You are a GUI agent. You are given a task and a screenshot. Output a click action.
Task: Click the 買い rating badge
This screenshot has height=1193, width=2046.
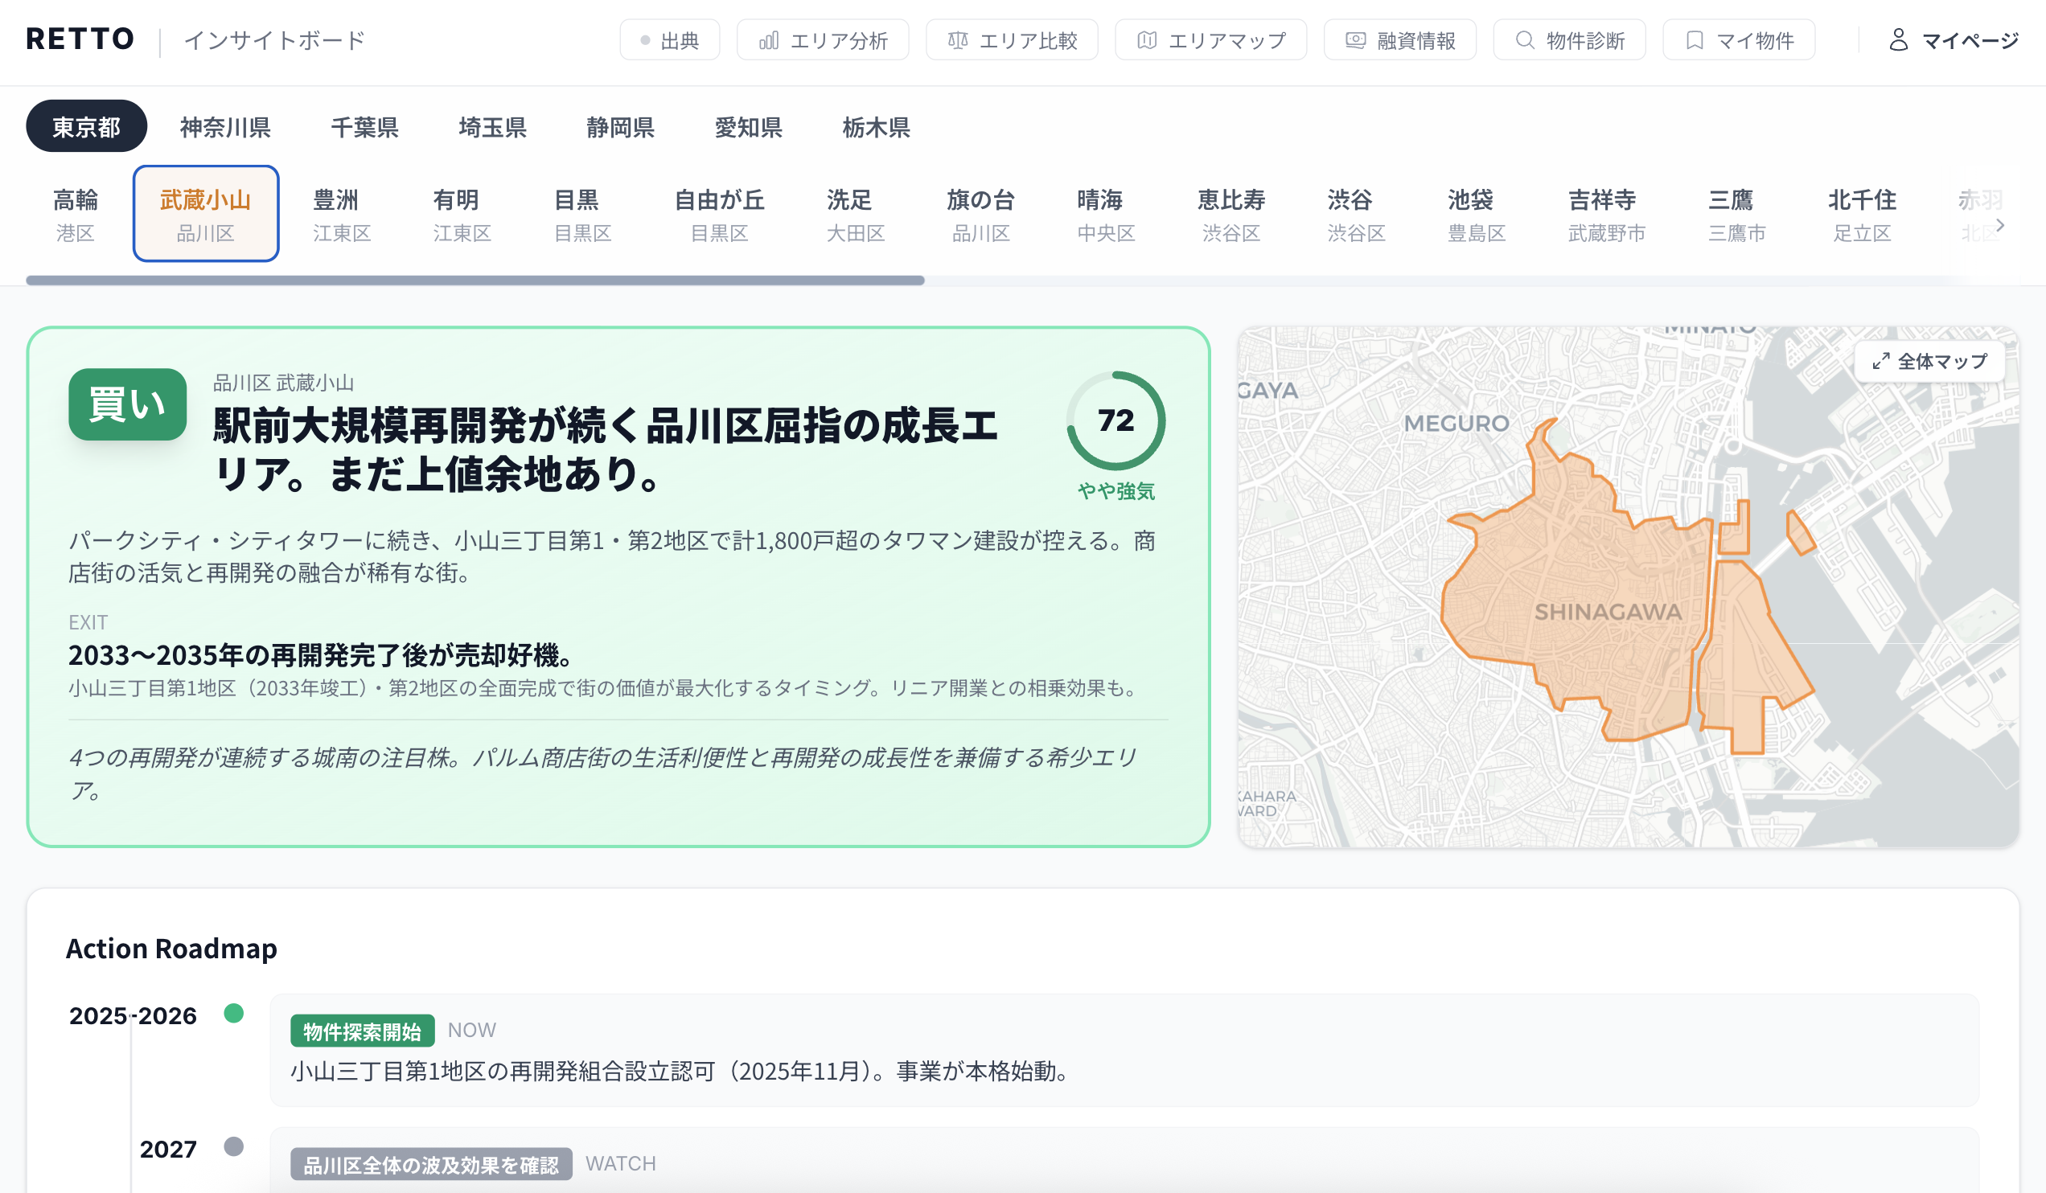click(127, 404)
